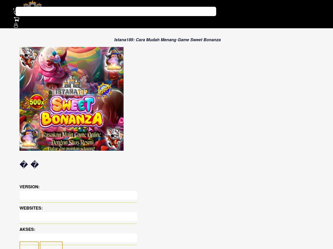
Task: Click the DAFTAR button
Action: point(51,245)
